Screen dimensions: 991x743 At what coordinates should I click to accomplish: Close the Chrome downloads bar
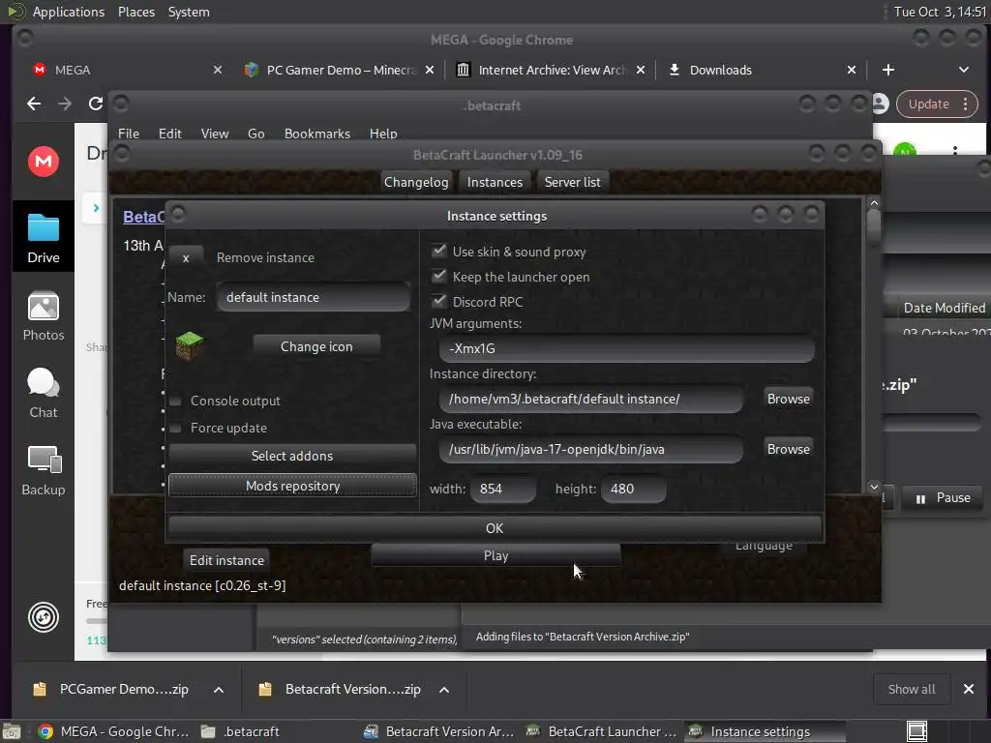(x=968, y=689)
